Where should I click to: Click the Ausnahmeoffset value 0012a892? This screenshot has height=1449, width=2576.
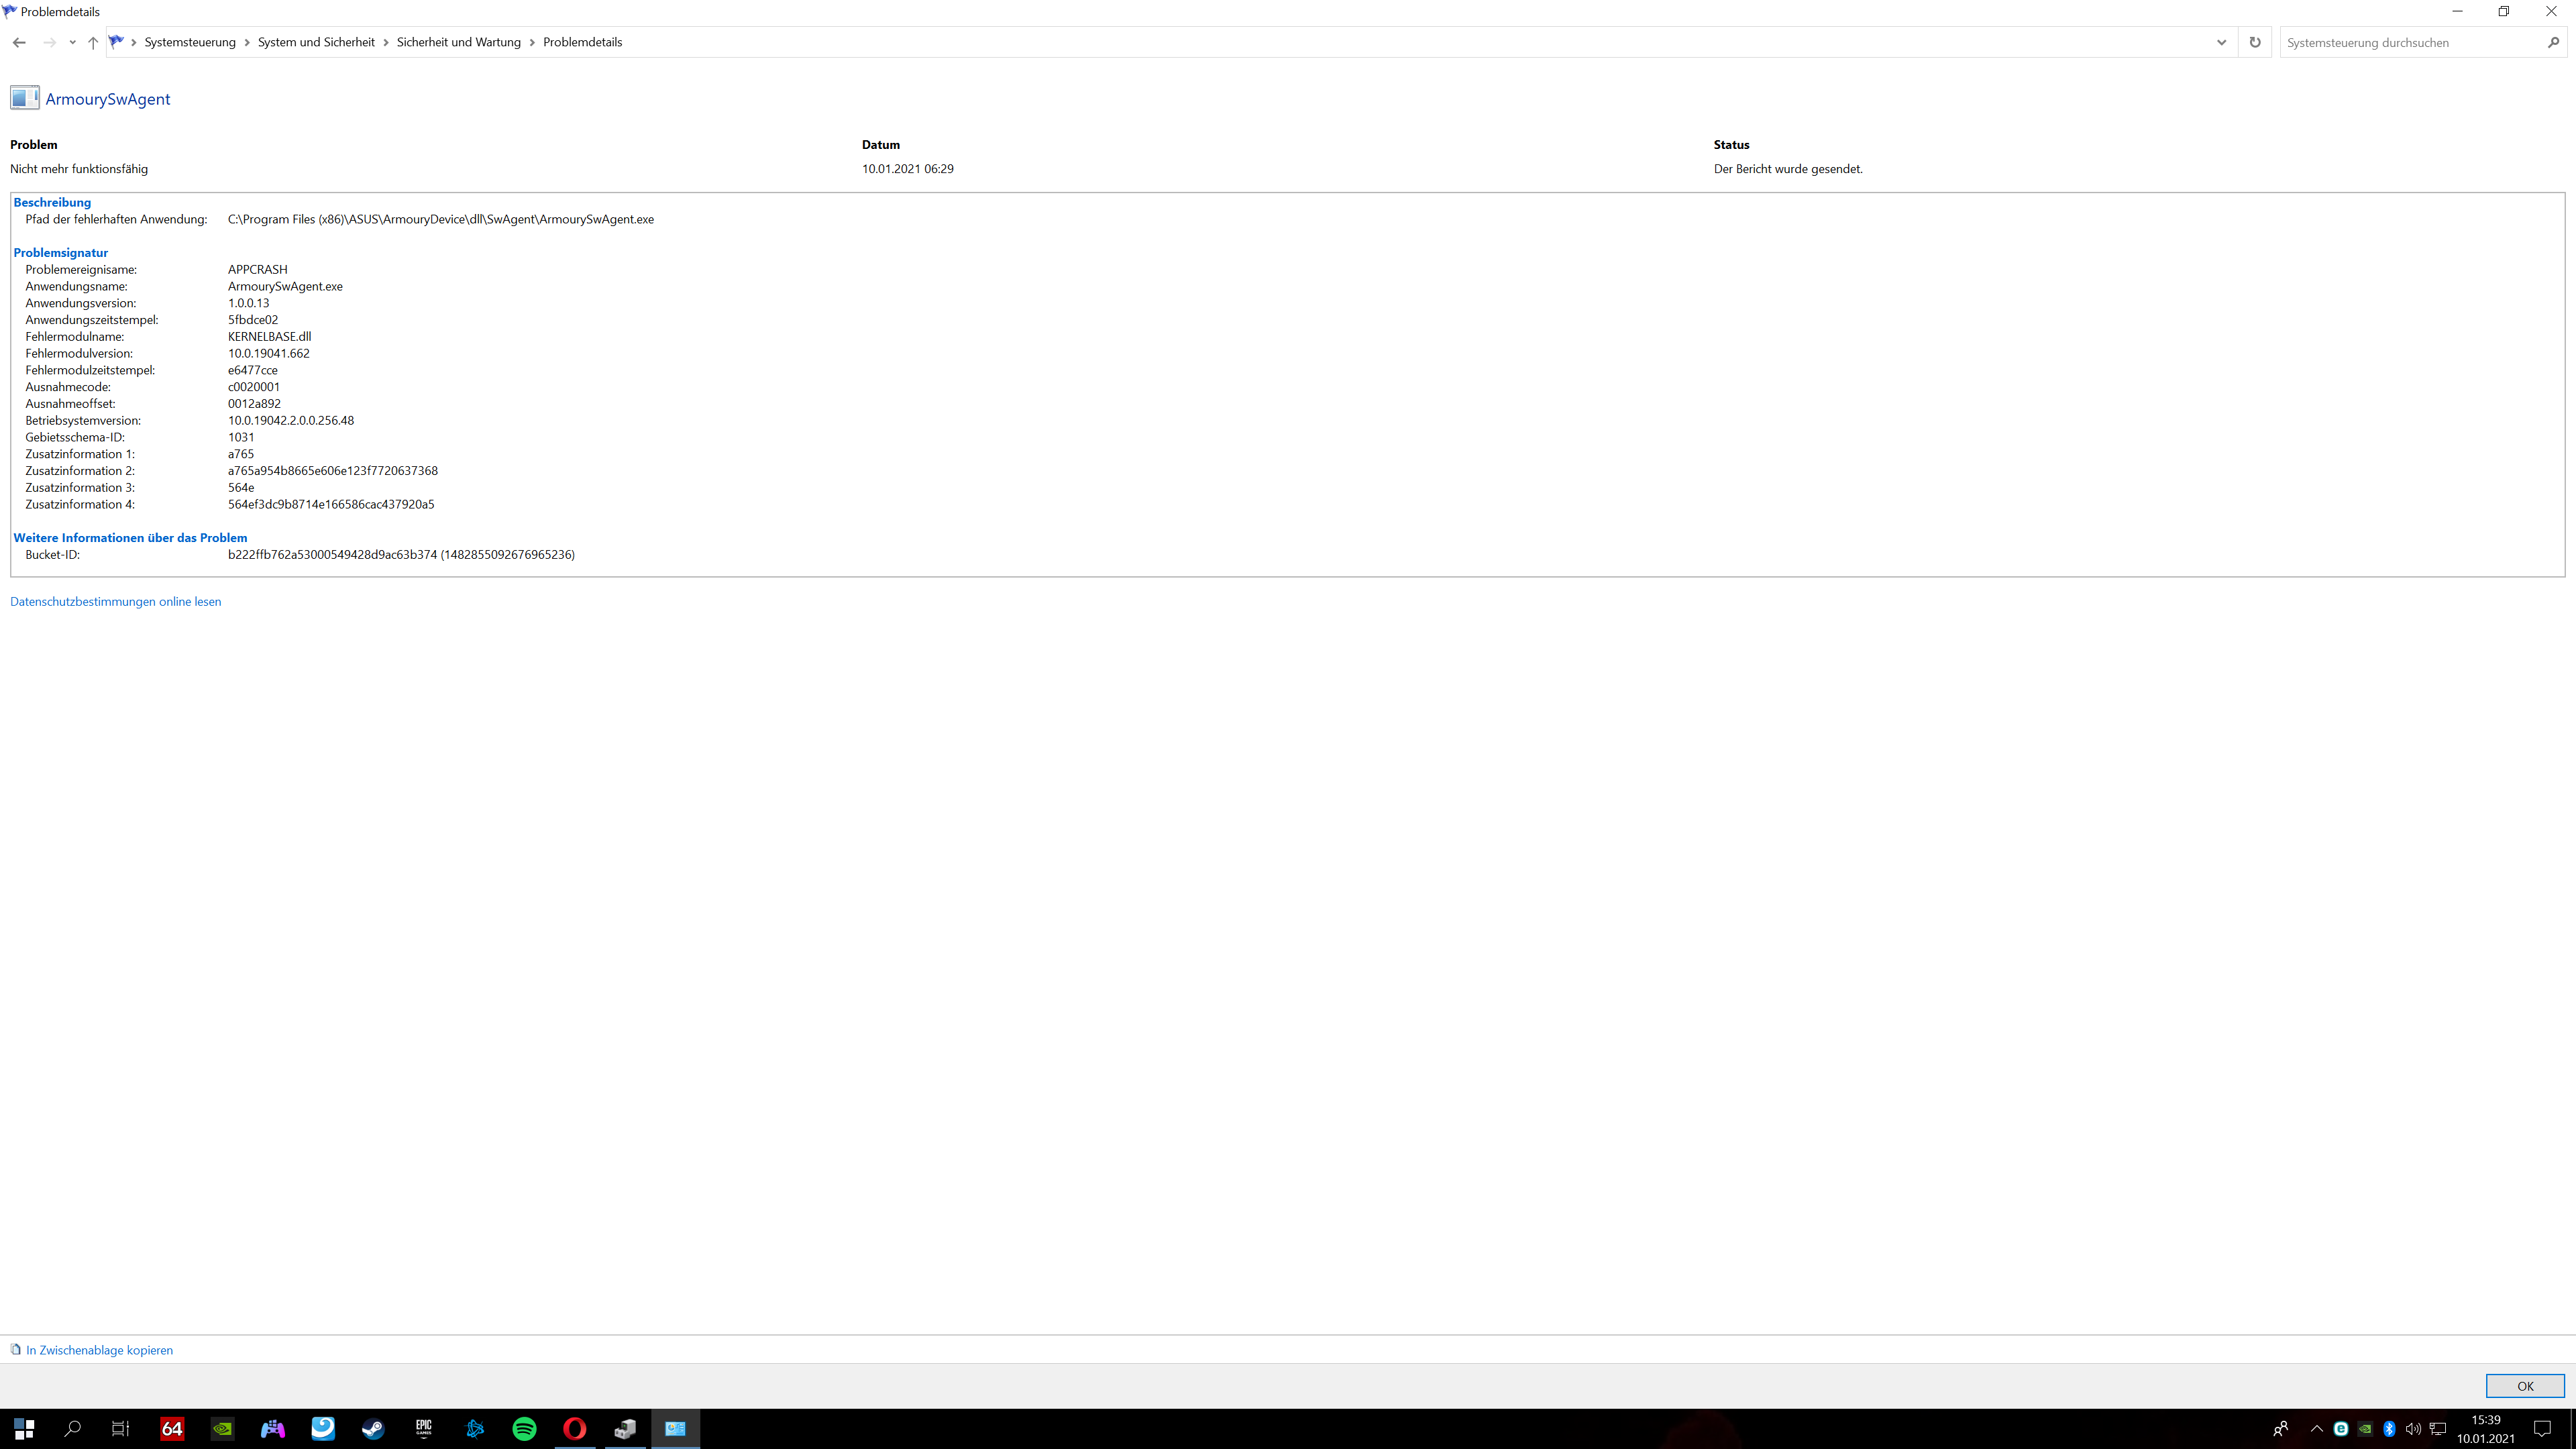254,403
